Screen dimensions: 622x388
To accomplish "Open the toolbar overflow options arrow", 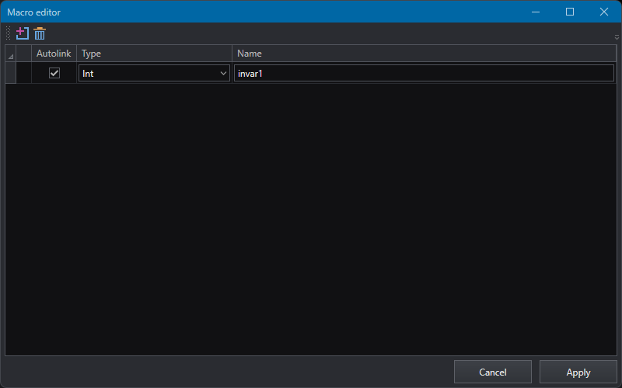I will pyautogui.click(x=617, y=37).
